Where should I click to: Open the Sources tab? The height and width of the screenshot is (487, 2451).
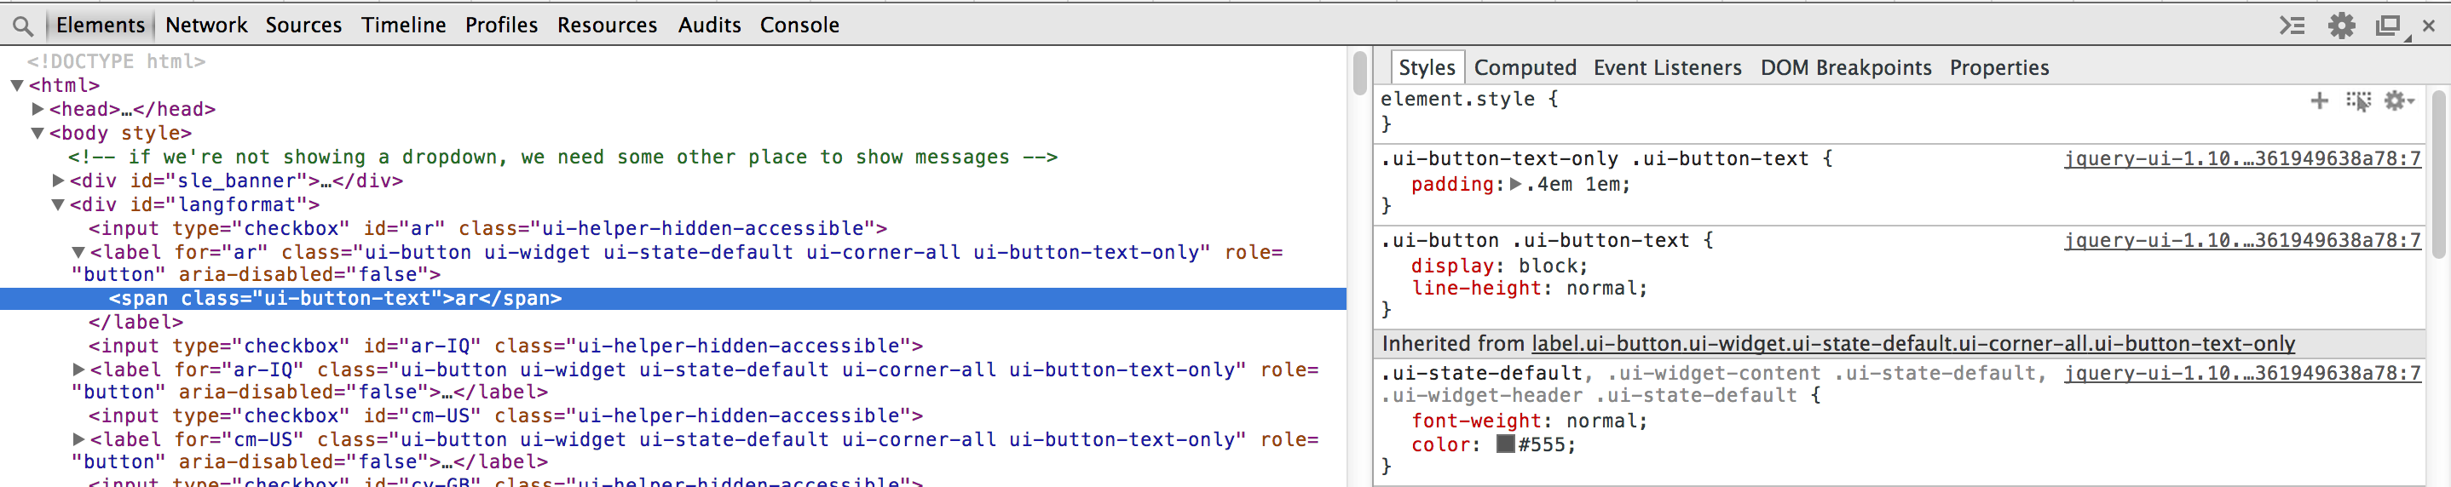tap(303, 25)
